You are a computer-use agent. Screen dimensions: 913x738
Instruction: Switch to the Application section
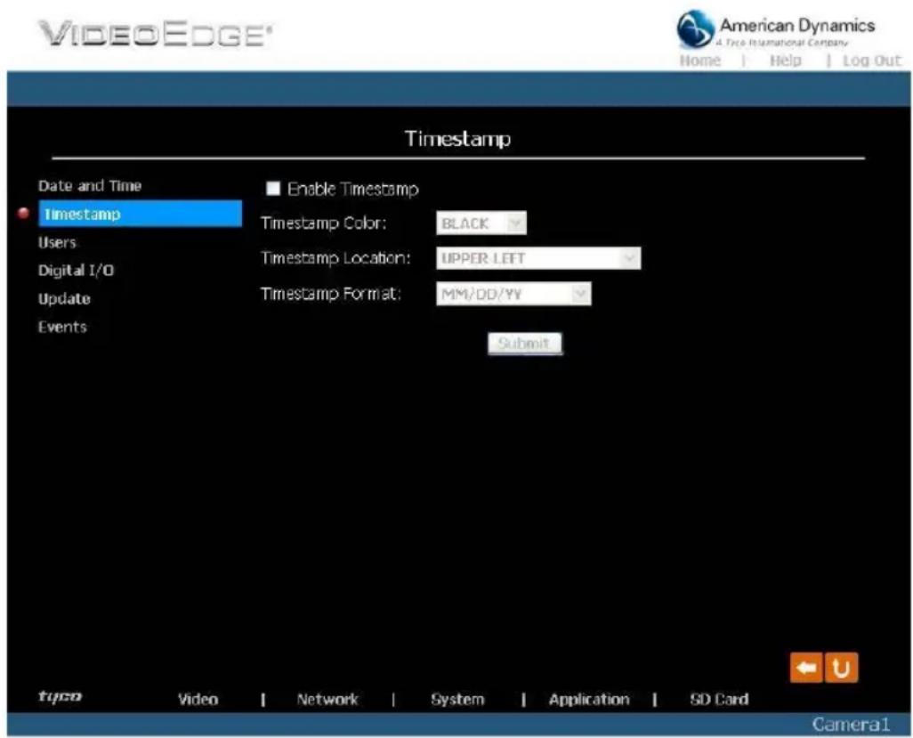pos(589,699)
